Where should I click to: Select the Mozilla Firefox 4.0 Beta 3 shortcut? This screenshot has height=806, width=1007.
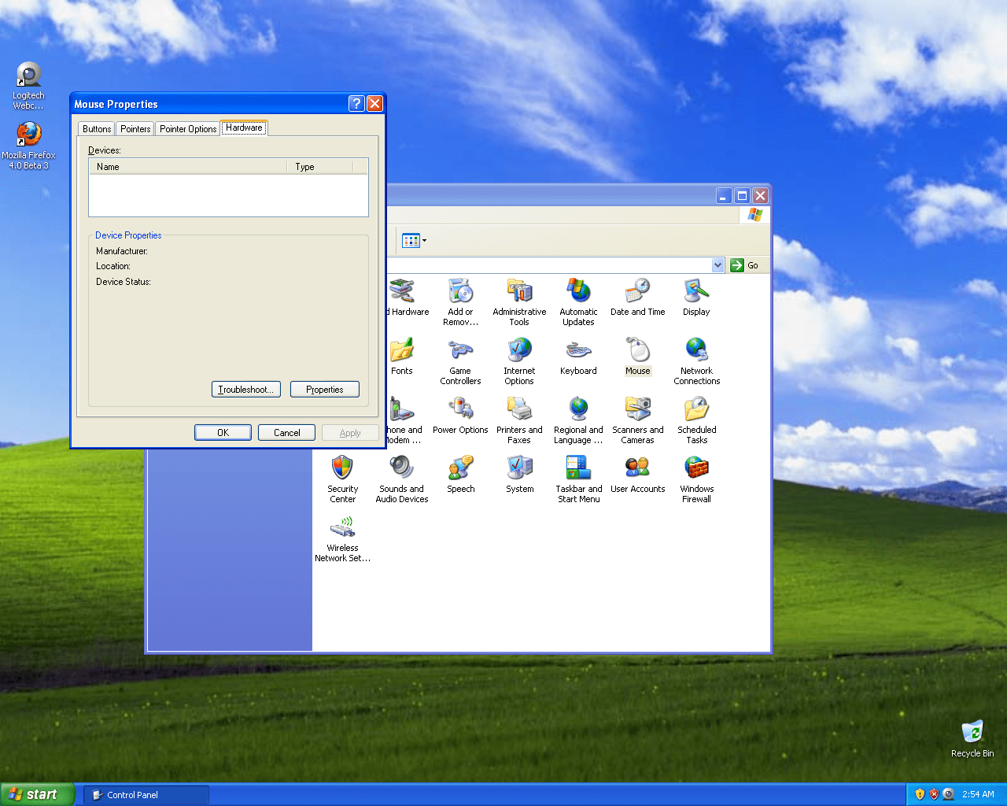28,146
